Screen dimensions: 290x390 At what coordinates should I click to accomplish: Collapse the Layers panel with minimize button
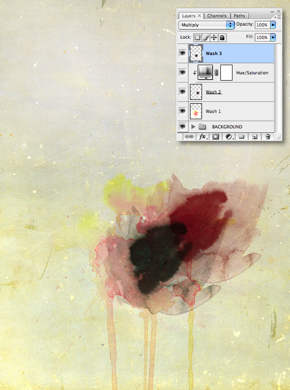272,12
